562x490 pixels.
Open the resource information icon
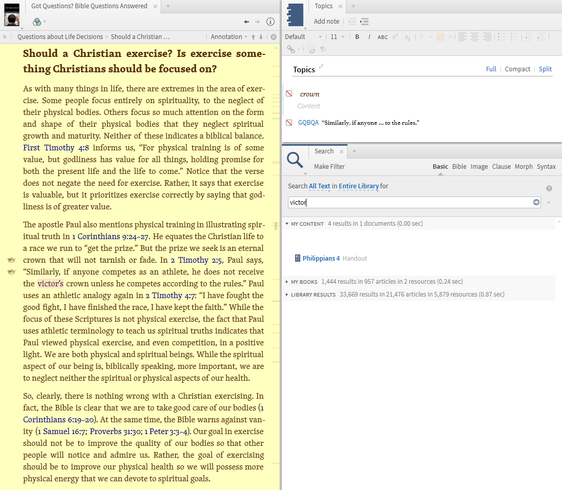pyautogui.click(x=270, y=22)
